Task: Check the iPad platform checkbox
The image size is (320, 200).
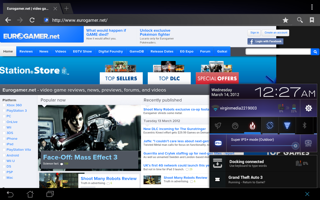Action: point(4,144)
